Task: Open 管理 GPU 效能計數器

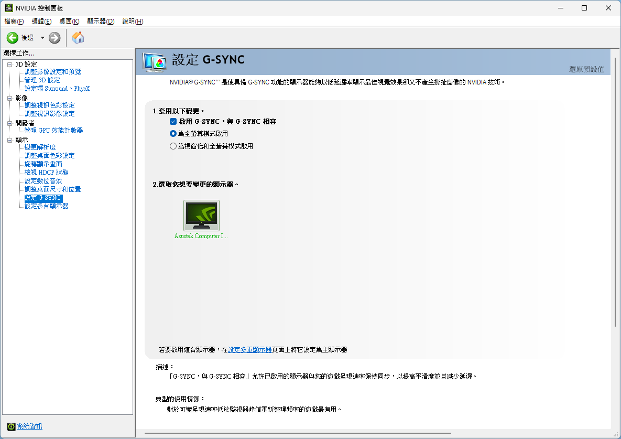Action: [x=54, y=131]
